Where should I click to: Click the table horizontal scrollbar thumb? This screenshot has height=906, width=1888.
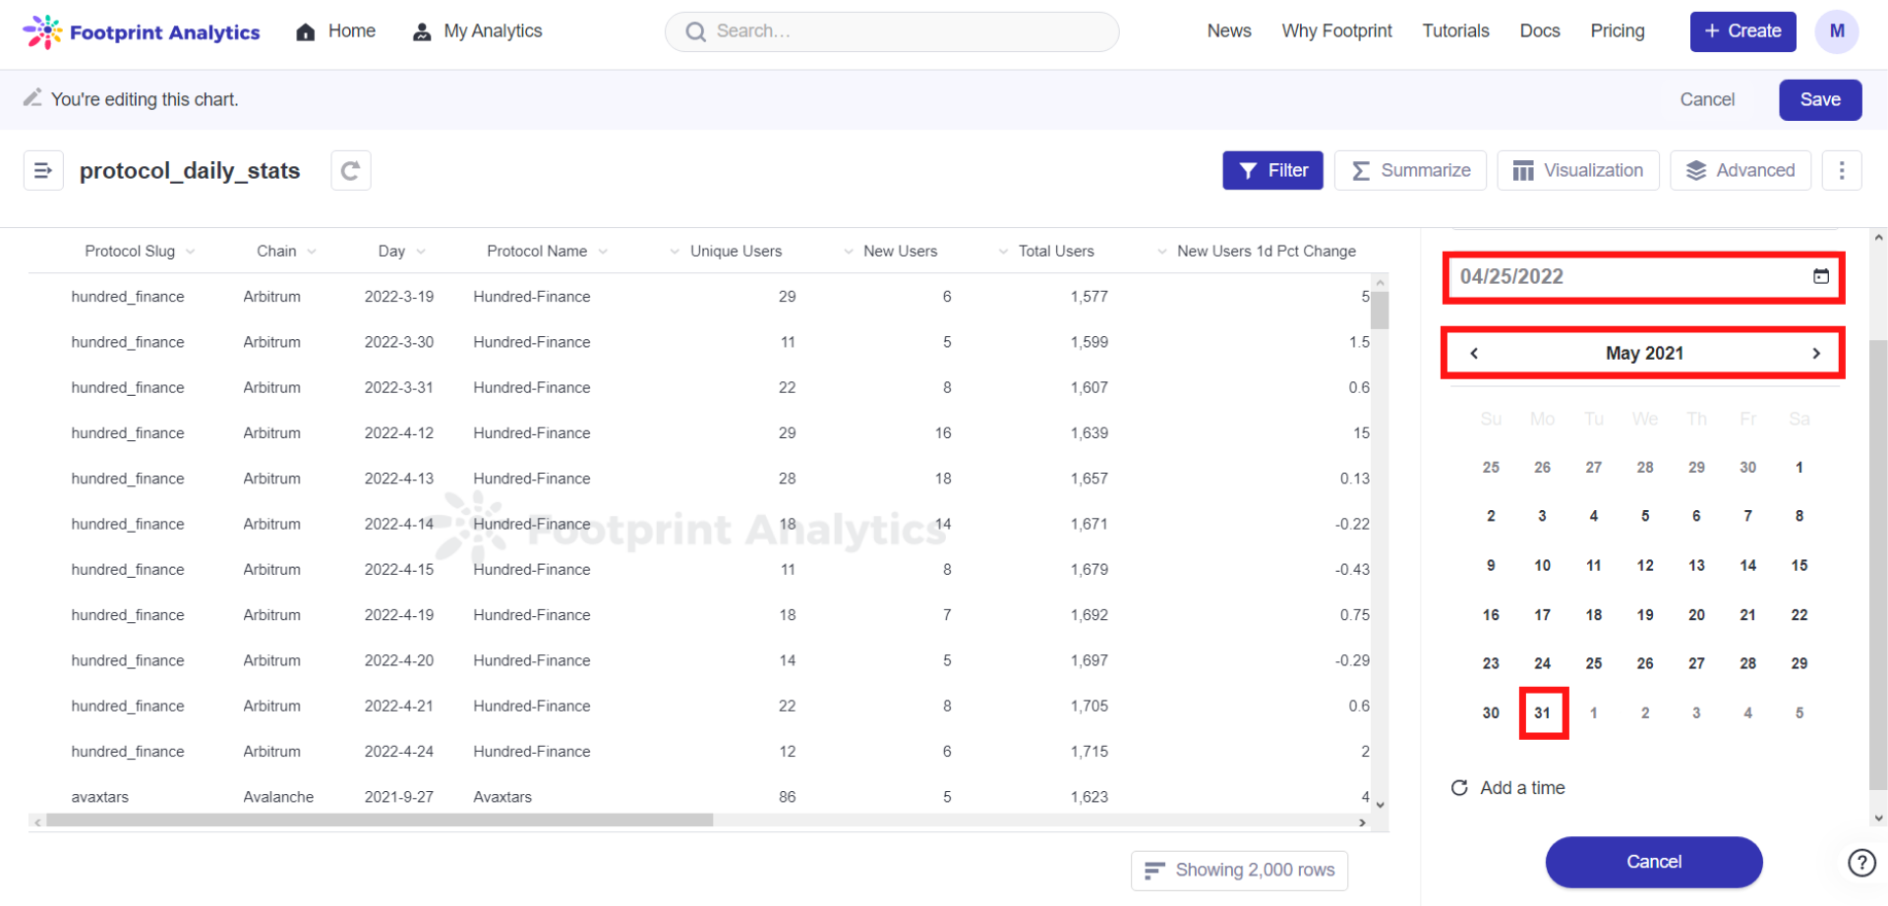point(380,821)
